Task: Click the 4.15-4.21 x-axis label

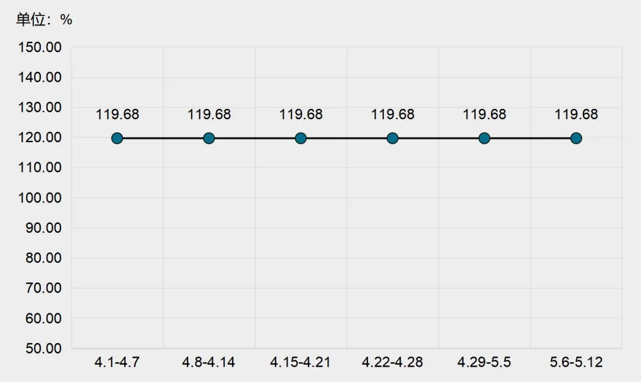Action: [x=300, y=362]
